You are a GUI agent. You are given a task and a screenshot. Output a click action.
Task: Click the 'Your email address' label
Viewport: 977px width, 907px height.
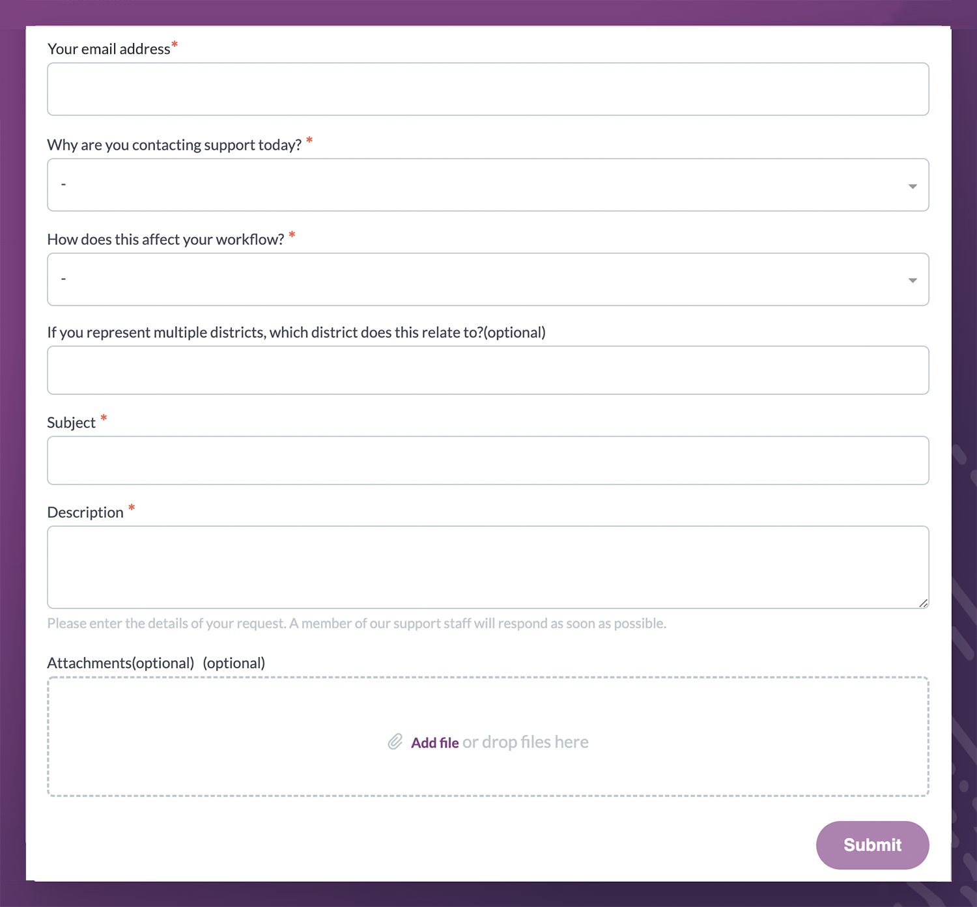point(109,49)
